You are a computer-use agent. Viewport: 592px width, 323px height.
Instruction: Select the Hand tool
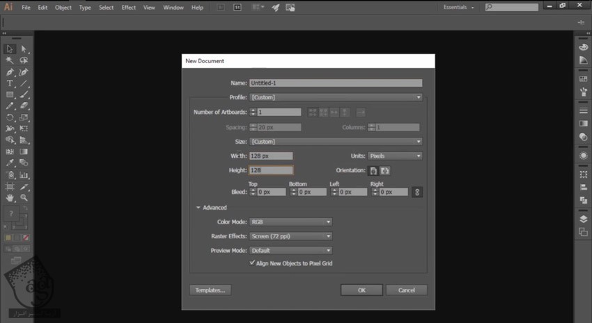click(10, 198)
